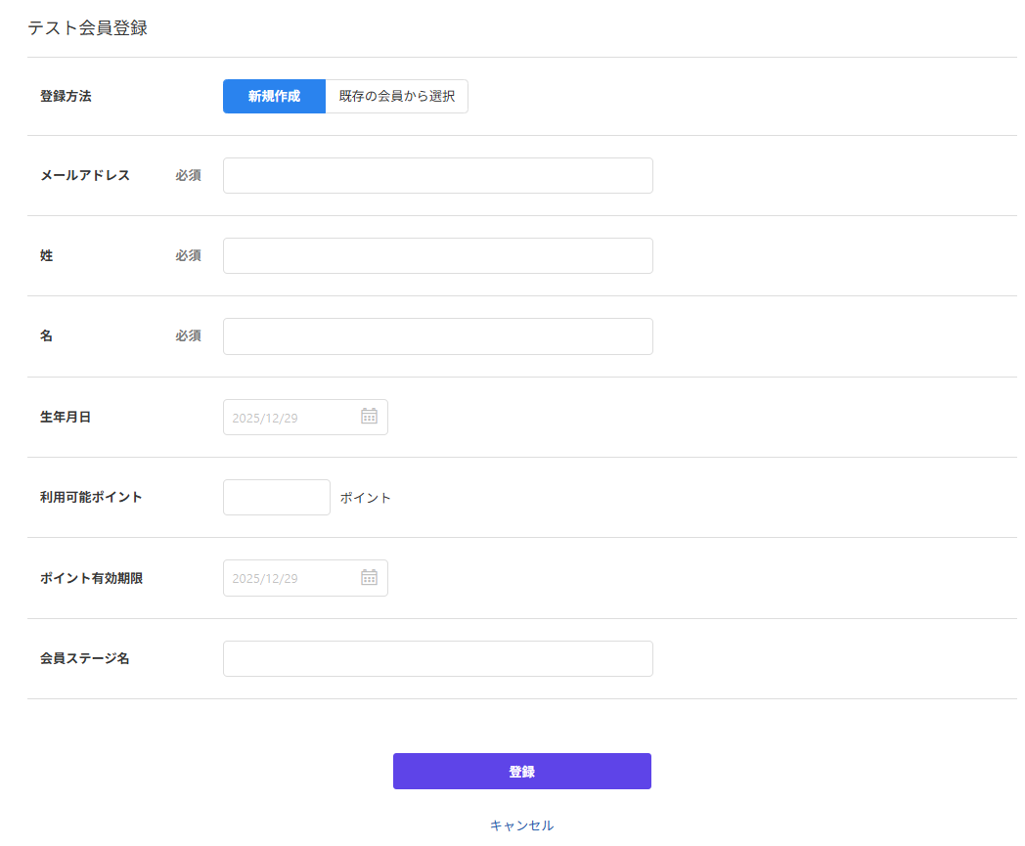The height and width of the screenshot is (846, 1025).
Task: Click the メールアドレス field label
Action: [x=85, y=176]
